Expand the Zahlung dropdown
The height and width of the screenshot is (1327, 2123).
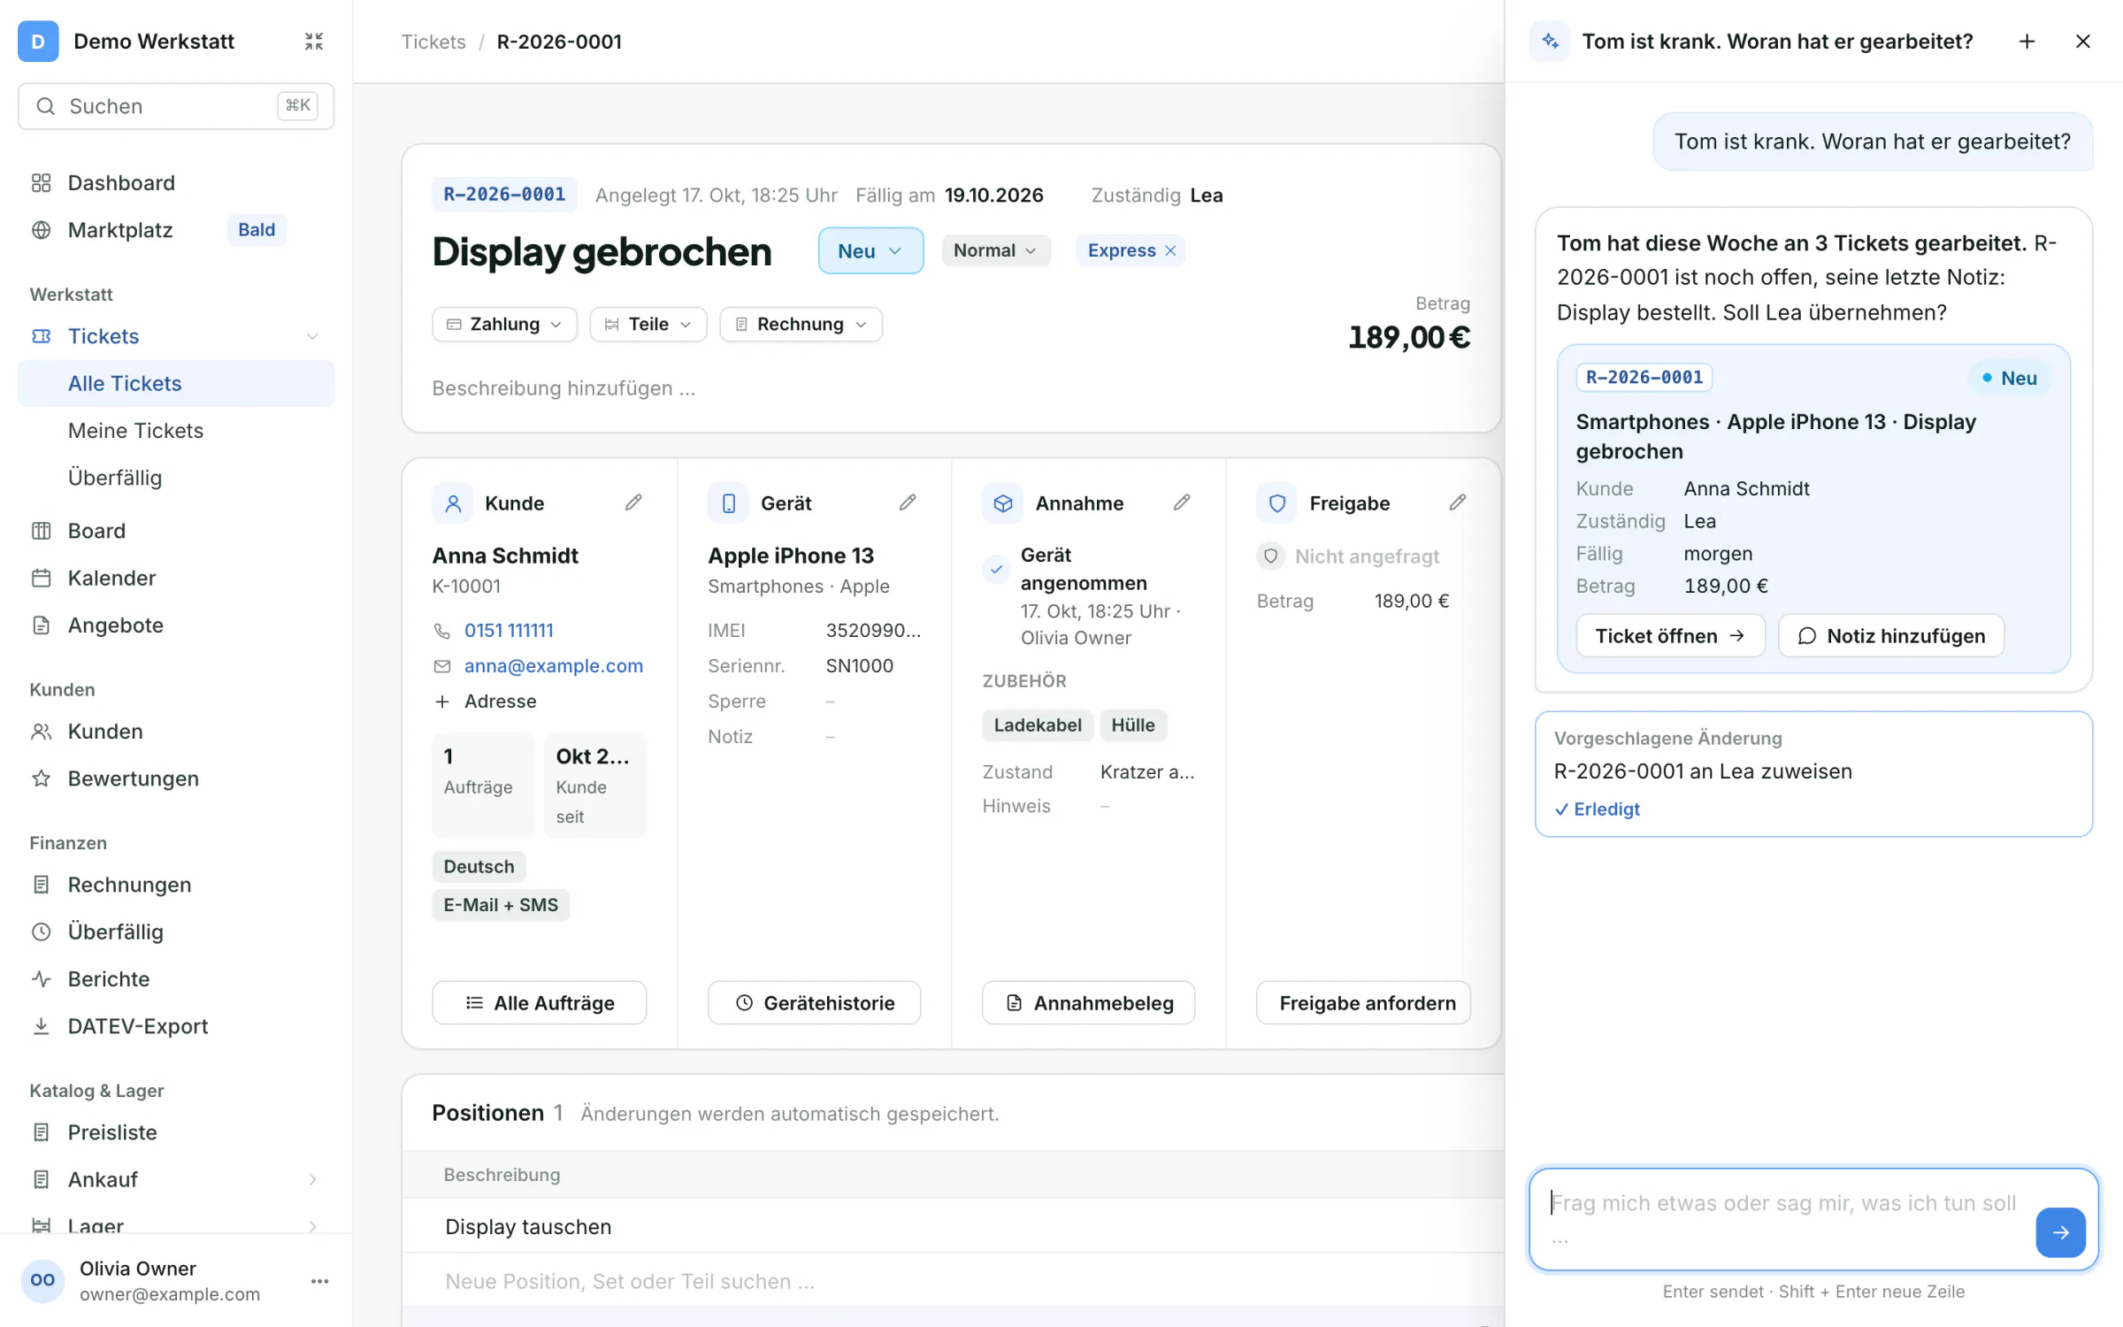click(504, 324)
